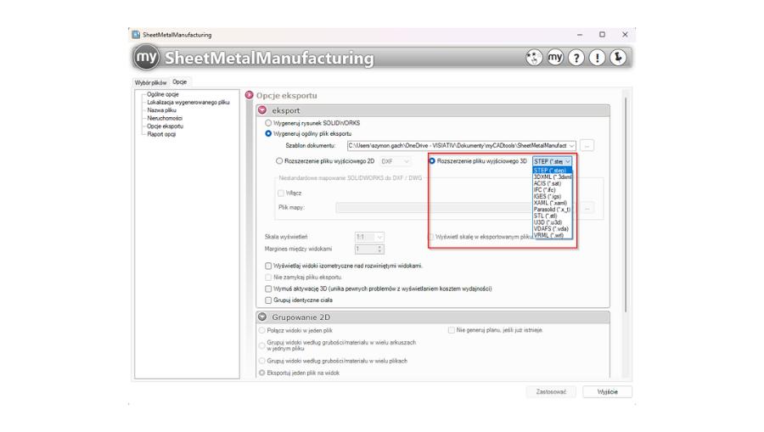Image resolution: width=764 pixels, height=432 pixels.
Task: Choose XAML (*.xaml) in the list
Action: click(552, 203)
